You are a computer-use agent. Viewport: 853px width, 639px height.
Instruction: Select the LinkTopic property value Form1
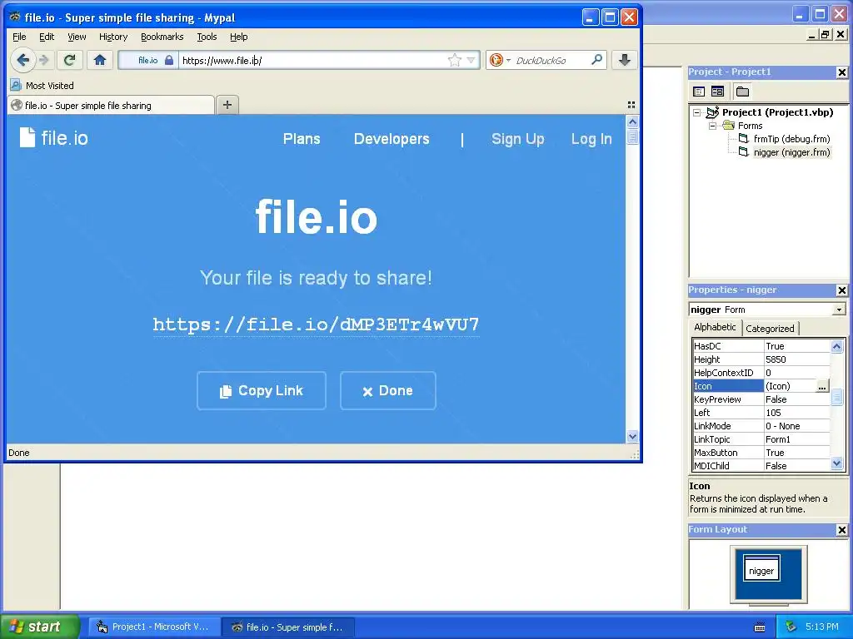click(x=796, y=439)
